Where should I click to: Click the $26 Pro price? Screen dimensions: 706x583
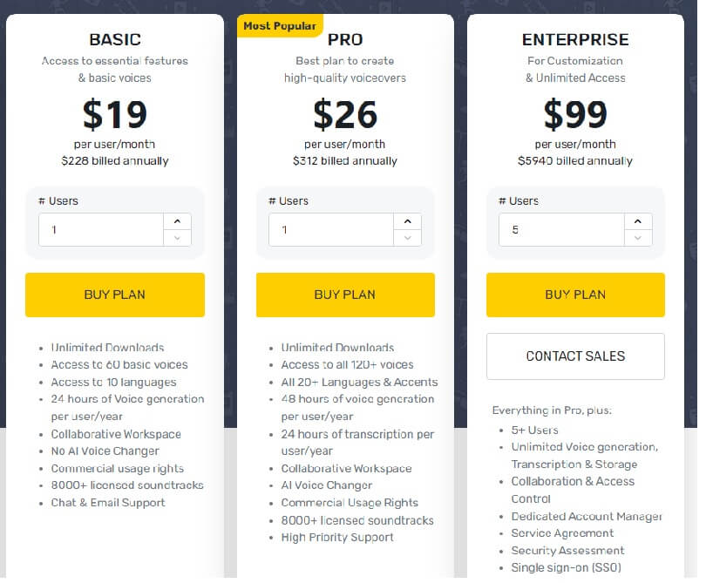pyautogui.click(x=345, y=114)
